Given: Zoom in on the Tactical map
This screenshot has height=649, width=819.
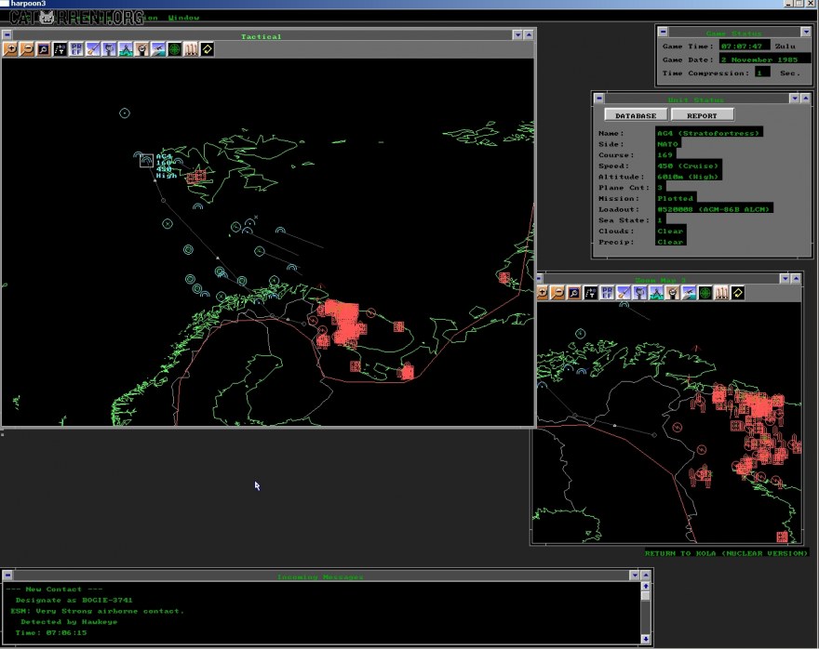Looking at the screenshot, I should [x=10, y=49].
